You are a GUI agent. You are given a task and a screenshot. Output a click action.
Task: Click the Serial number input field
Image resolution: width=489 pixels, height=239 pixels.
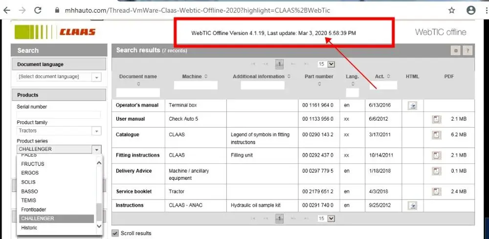point(59,115)
